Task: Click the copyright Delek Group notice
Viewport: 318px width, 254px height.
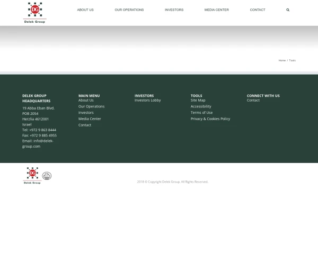Action: tap(173, 182)
